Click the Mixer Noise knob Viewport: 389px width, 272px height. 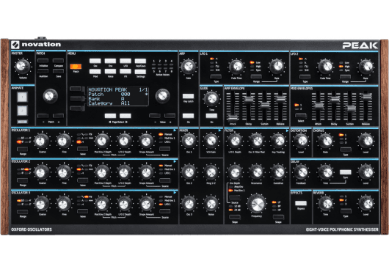click(211, 204)
